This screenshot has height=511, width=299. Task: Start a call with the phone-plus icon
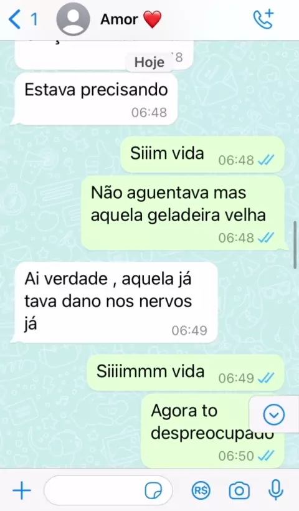pyautogui.click(x=263, y=19)
